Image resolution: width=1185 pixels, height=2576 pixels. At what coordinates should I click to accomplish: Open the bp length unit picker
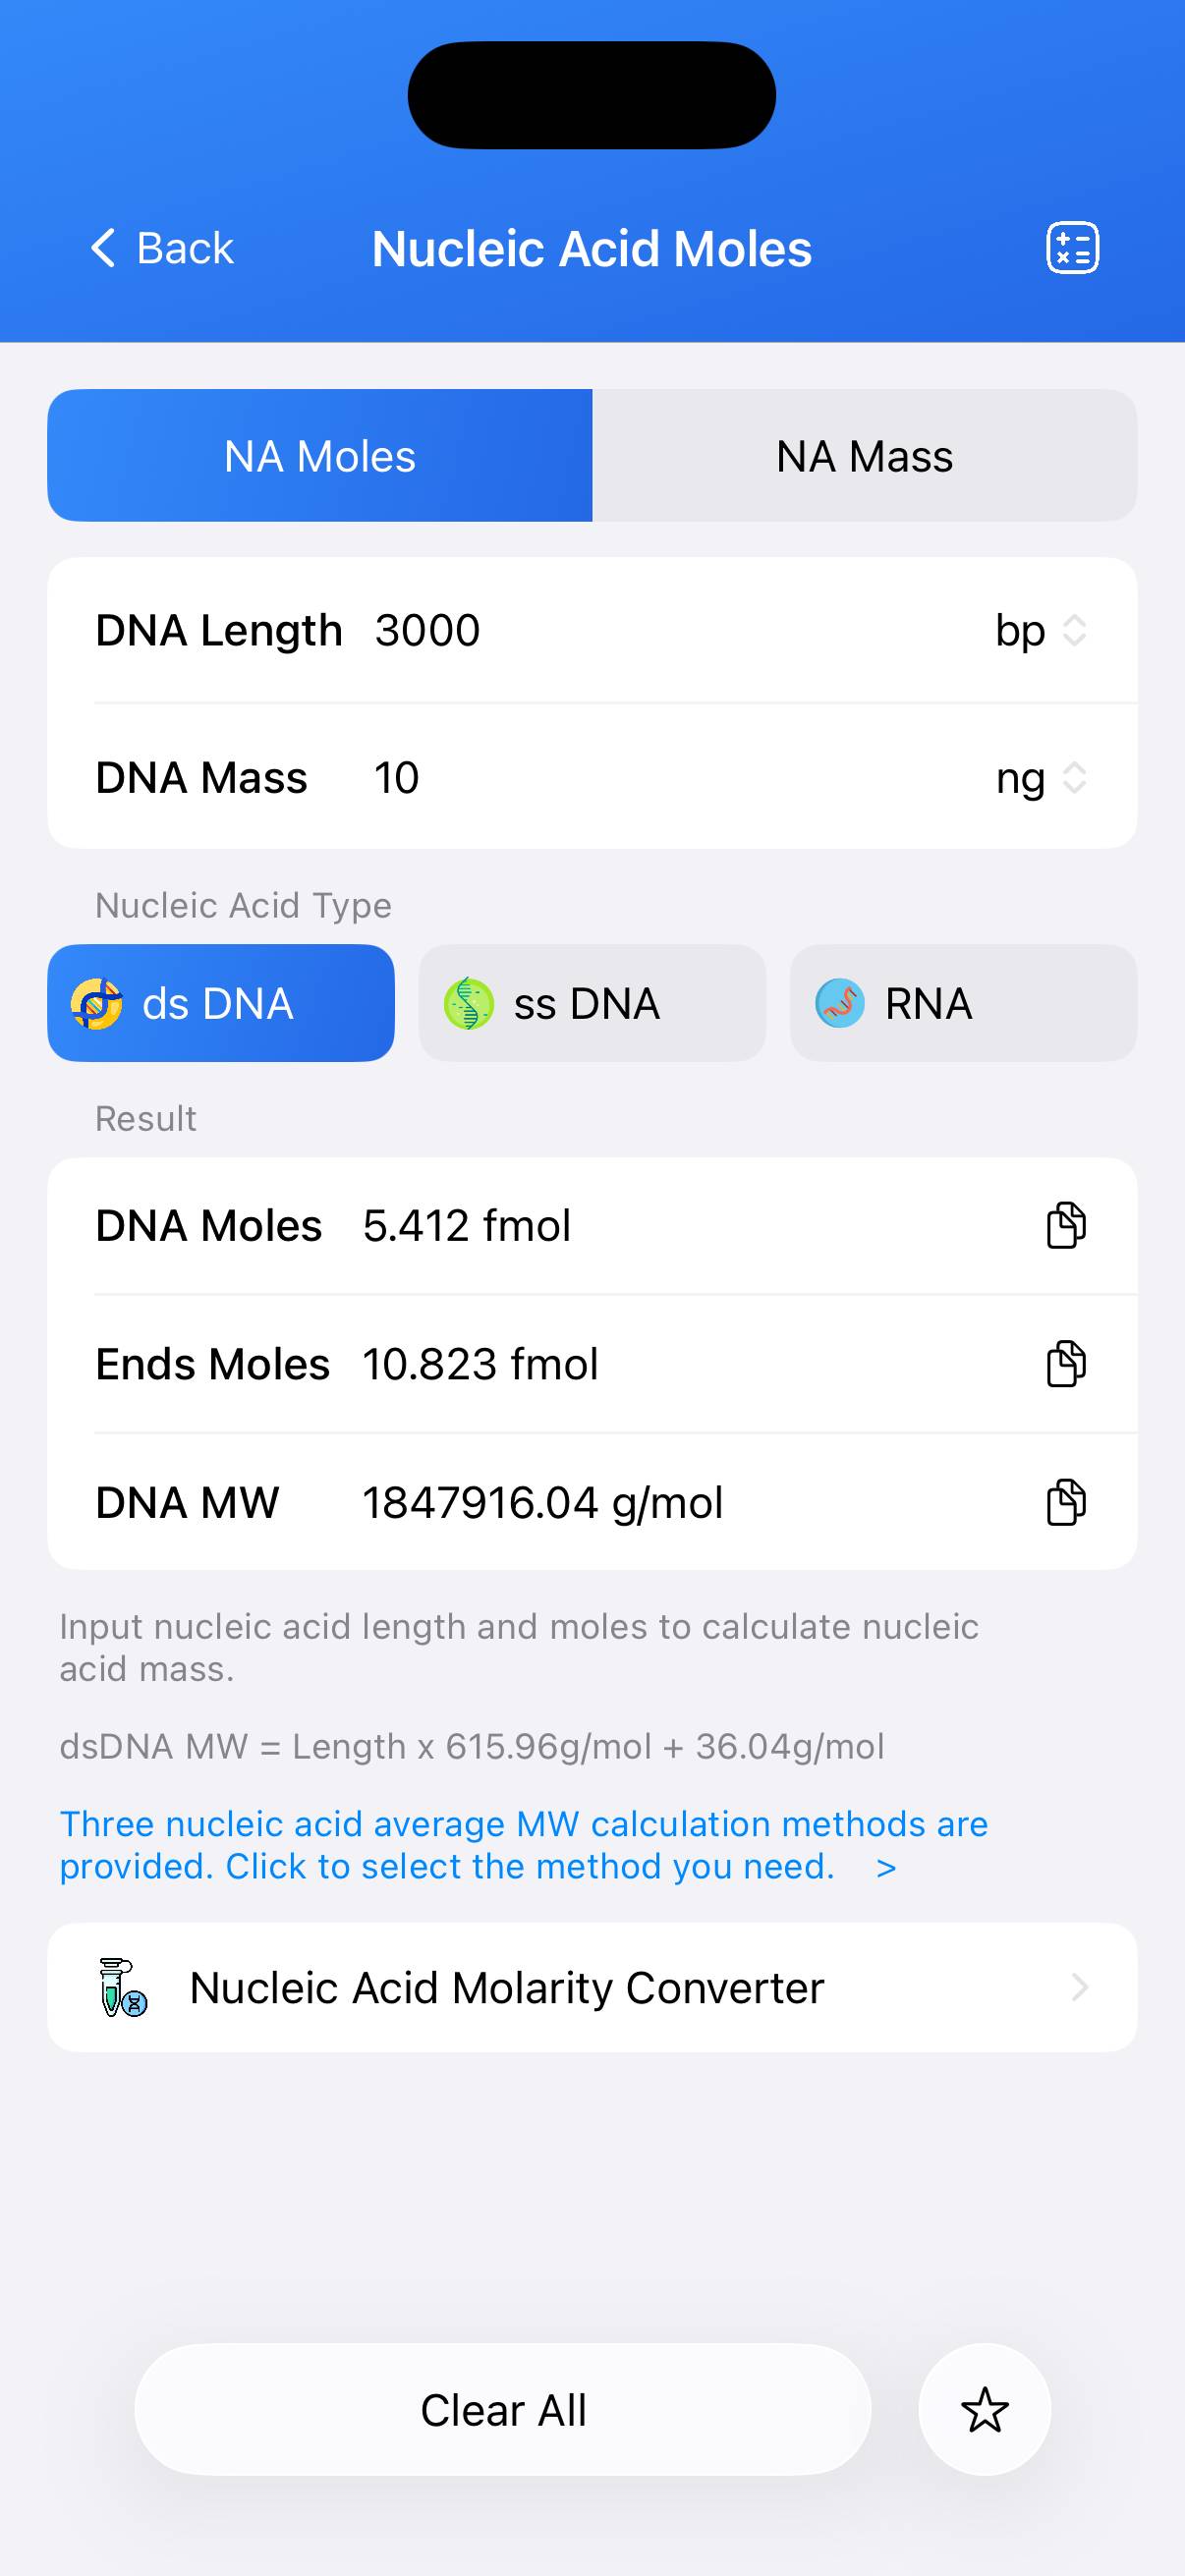pos(1040,631)
